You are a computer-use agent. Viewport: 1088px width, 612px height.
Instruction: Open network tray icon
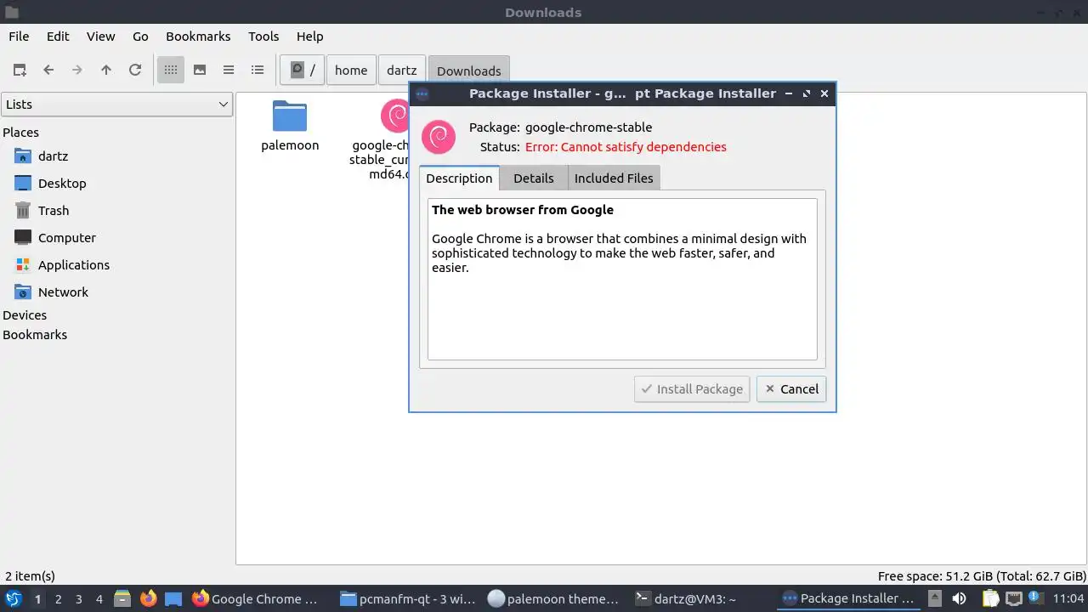tap(1015, 599)
